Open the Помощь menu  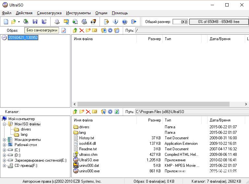tap(120, 13)
